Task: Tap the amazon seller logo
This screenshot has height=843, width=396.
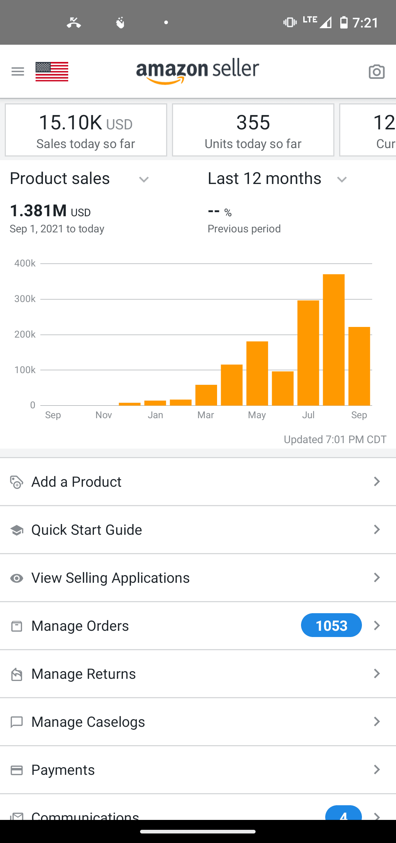Action: click(x=198, y=71)
